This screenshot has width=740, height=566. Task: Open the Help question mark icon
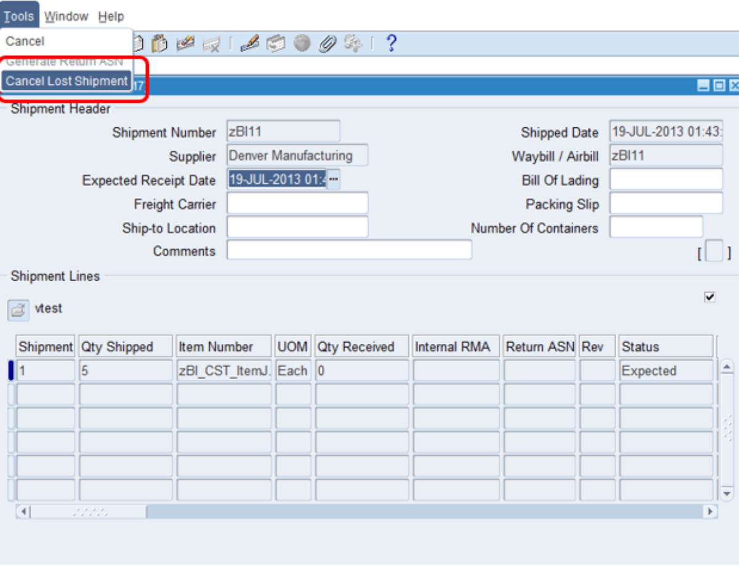390,42
